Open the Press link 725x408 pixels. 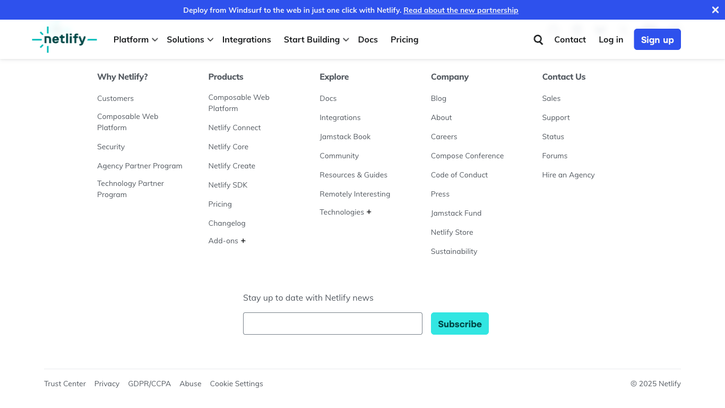440,194
